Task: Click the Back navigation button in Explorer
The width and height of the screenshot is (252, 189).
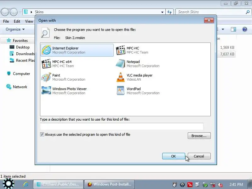Action: tap(5, 12)
